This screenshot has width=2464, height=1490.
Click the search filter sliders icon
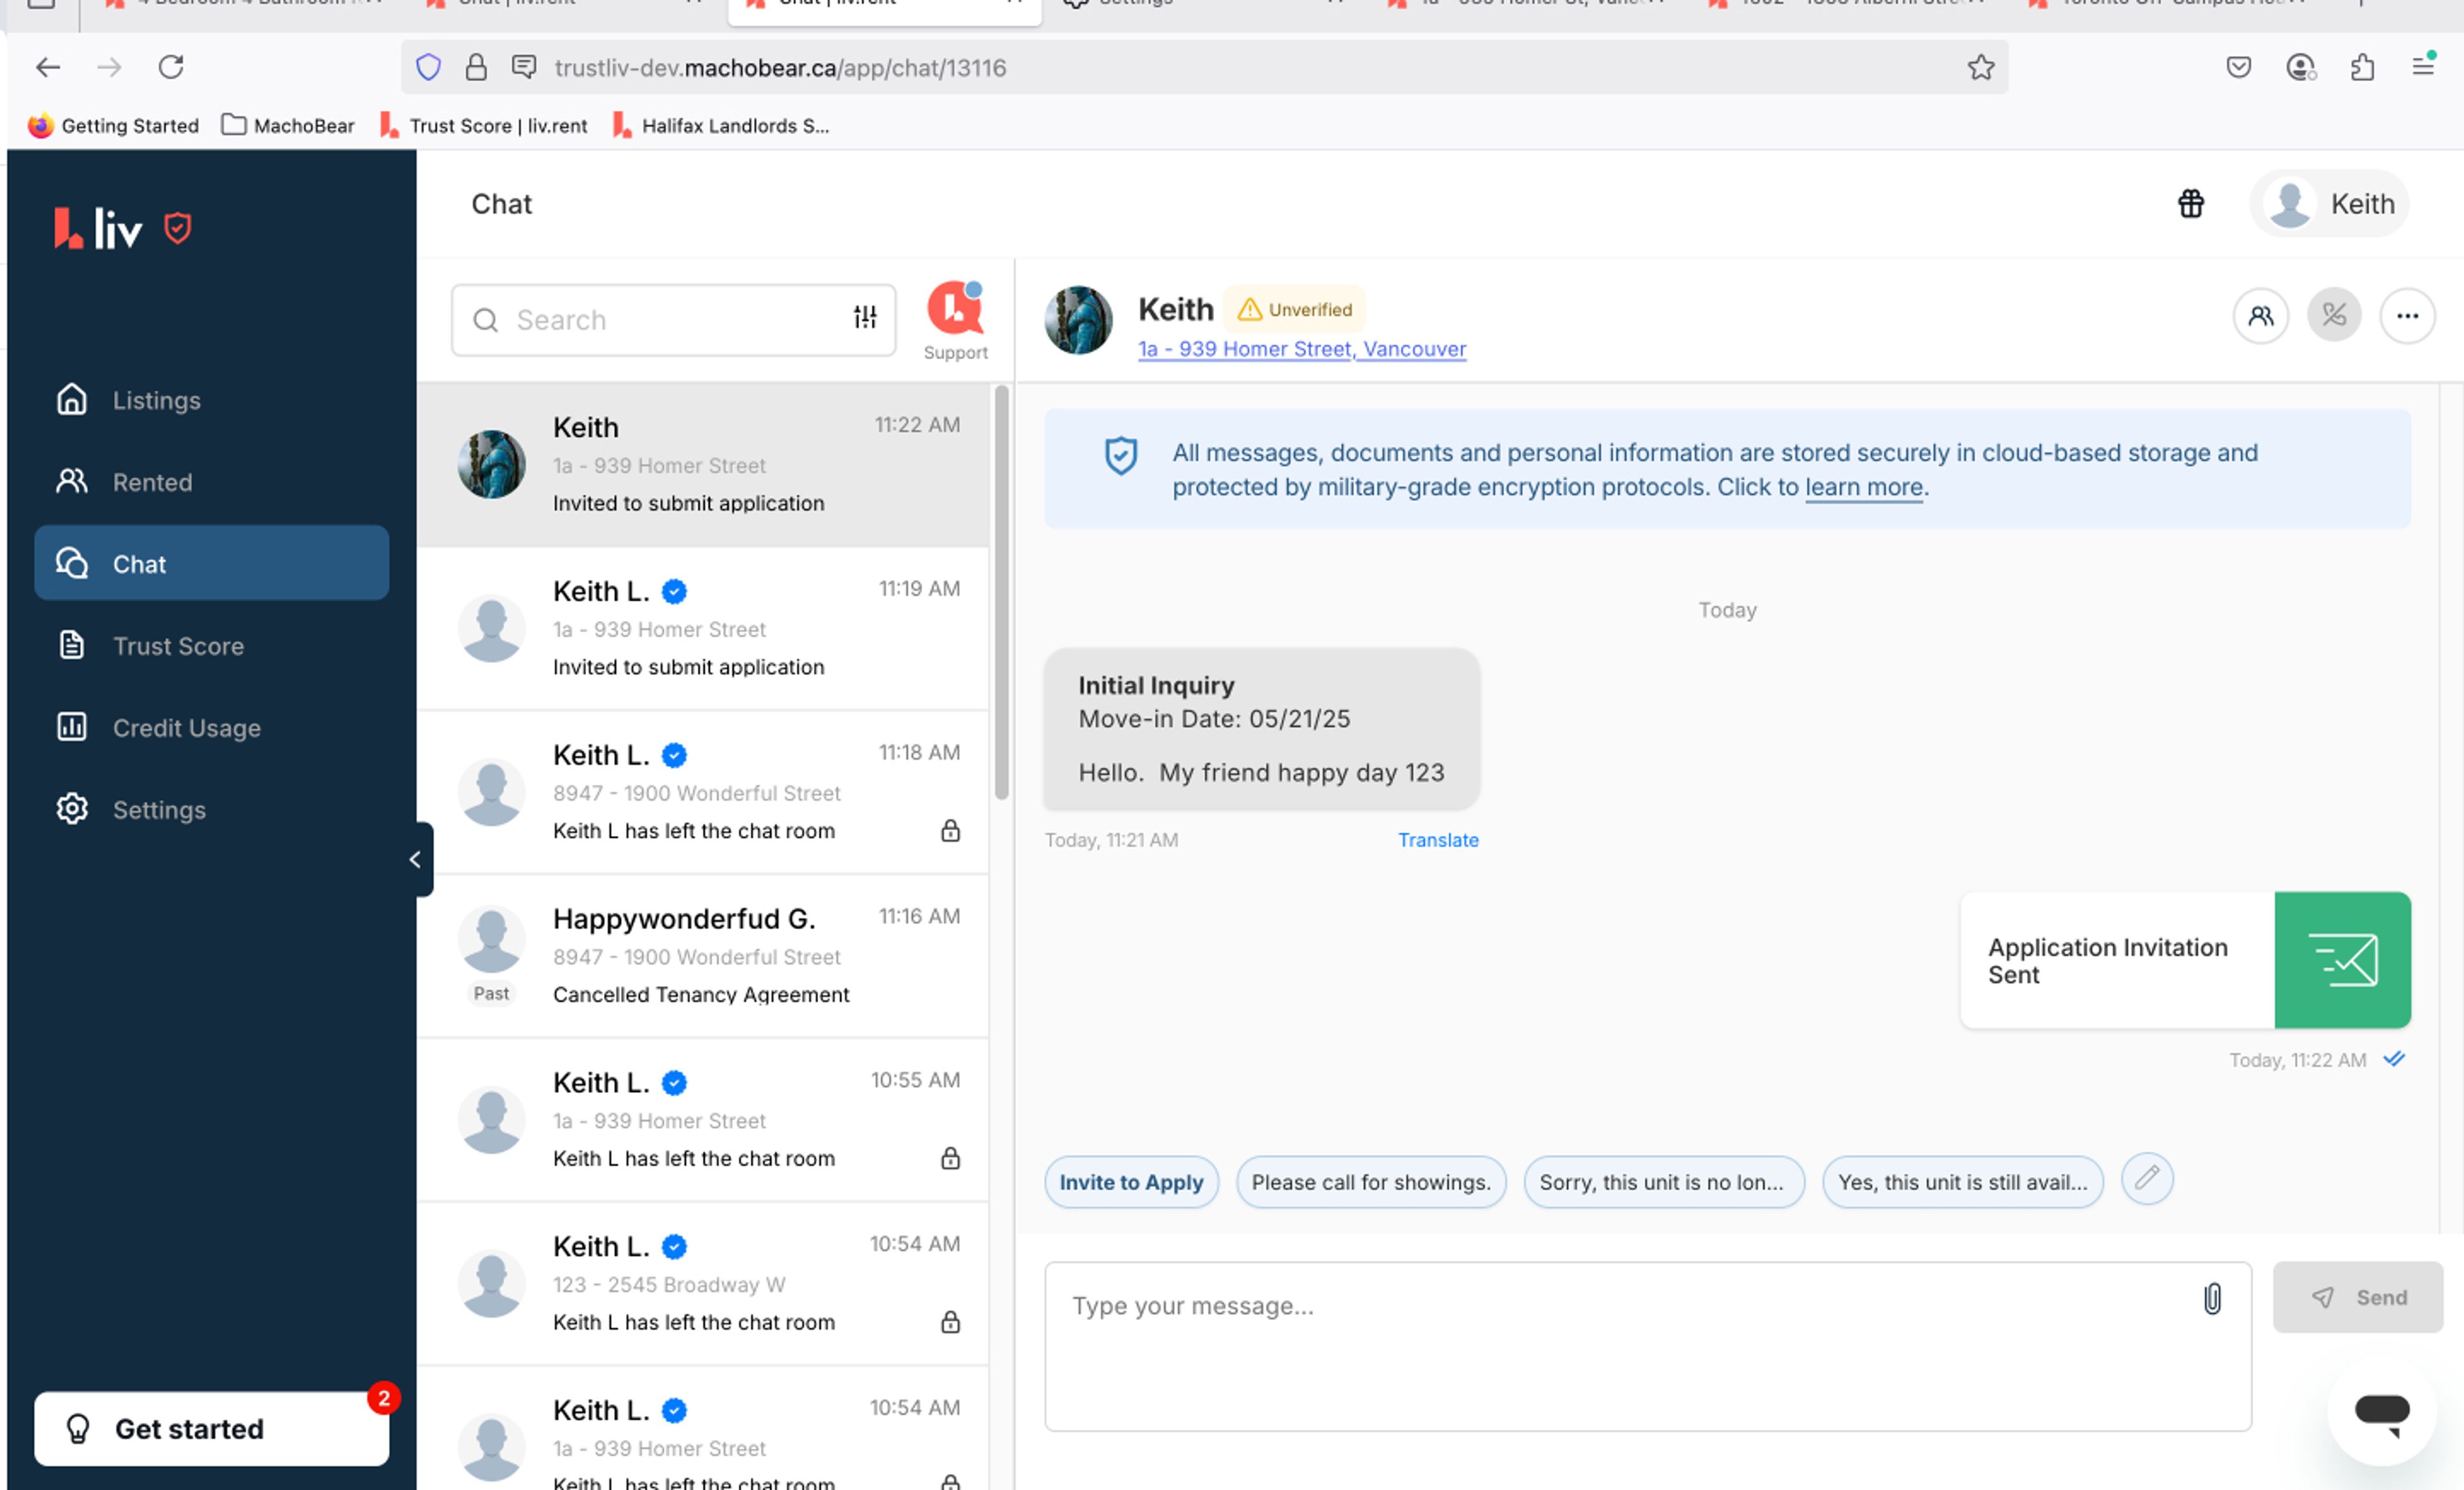click(865, 318)
